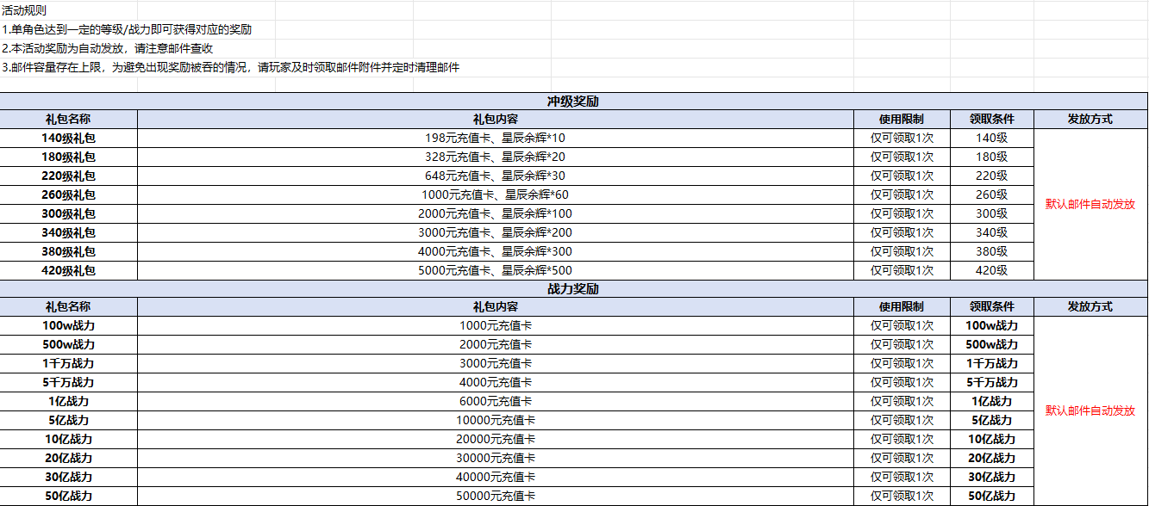Select the 380级 claim condition cell

click(991, 251)
